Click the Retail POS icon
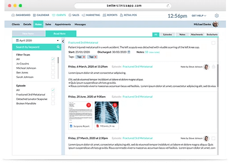 [x=122, y=15]
